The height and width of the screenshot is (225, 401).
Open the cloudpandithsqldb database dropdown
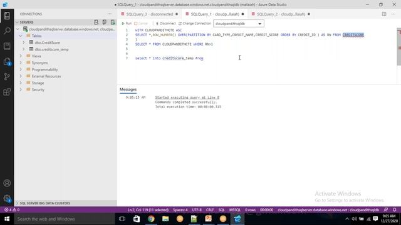pyautogui.click(x=239, y=24)
